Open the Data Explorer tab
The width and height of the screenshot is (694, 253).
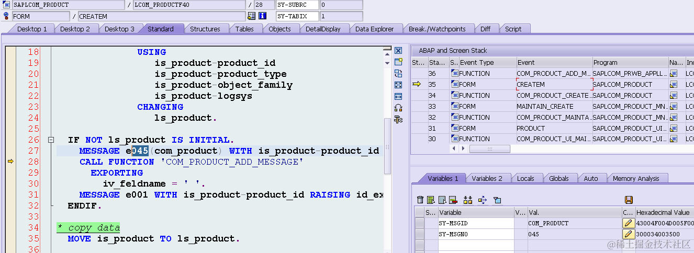(374, 29)
